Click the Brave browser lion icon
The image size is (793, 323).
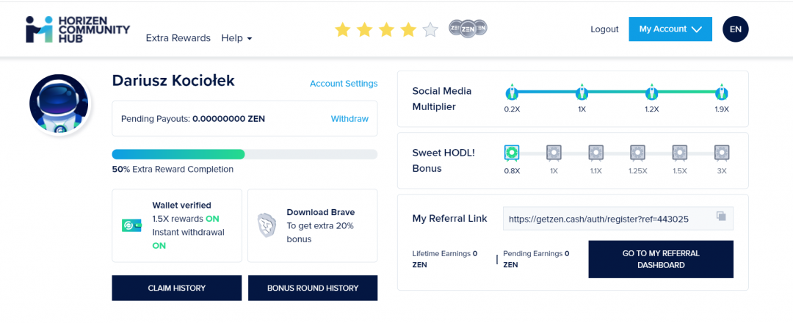pos(266,225)
